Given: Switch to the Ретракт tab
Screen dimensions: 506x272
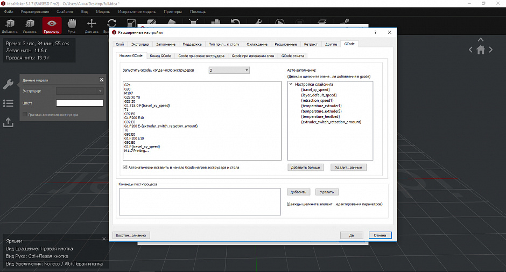Looking at the screenshot, I should [311, 44].
